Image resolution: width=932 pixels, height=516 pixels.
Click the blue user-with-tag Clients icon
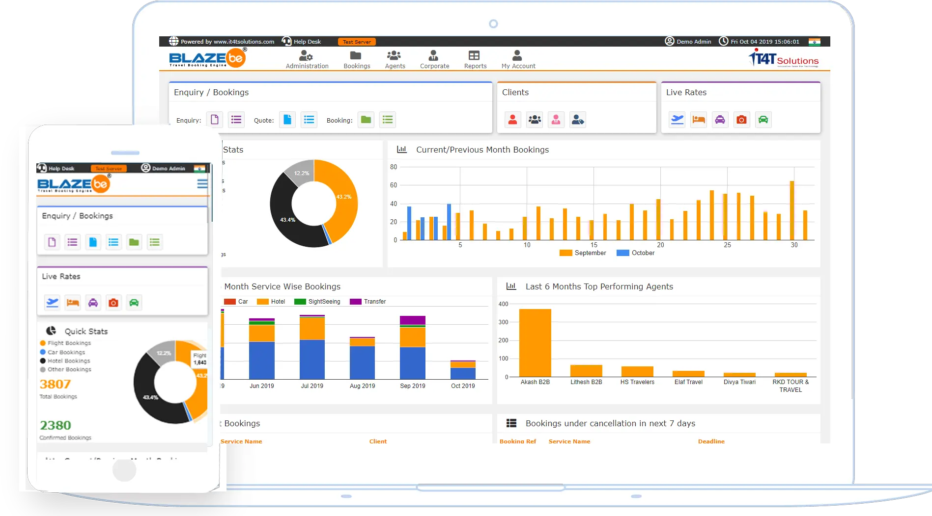pyautogui.click(x=578, y=120)
